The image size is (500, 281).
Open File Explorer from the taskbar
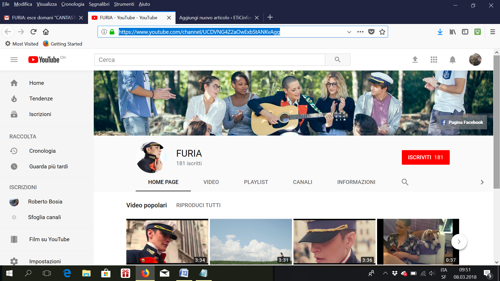coord(86,273)
